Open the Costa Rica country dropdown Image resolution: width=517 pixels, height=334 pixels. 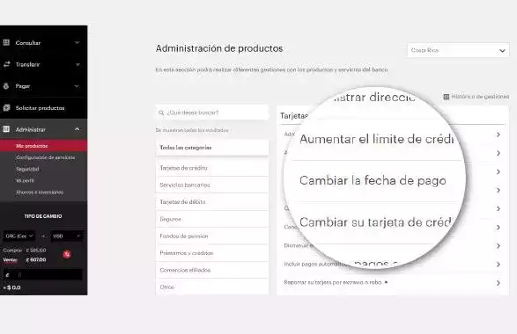[458, 50]
